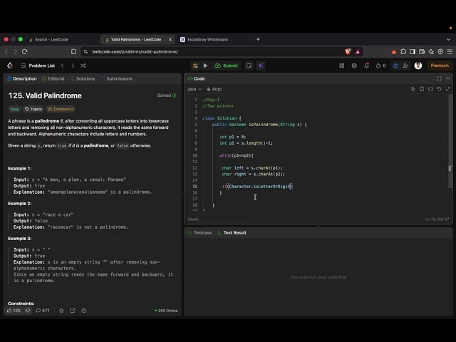Open the notifications bell
456x342 pixels.
point(367,66)
